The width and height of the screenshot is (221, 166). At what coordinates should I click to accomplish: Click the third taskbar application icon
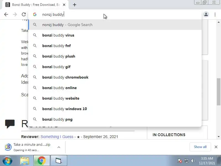point(59,161)
